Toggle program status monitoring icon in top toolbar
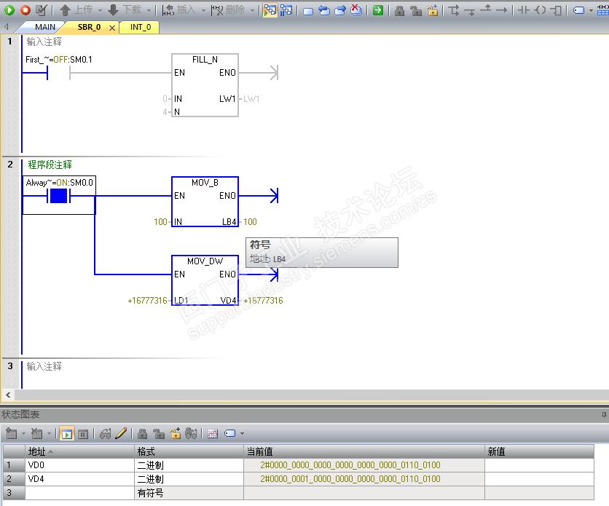 pos(270,10)
